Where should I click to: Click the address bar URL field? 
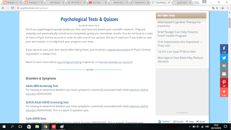(x=115, y=8)
